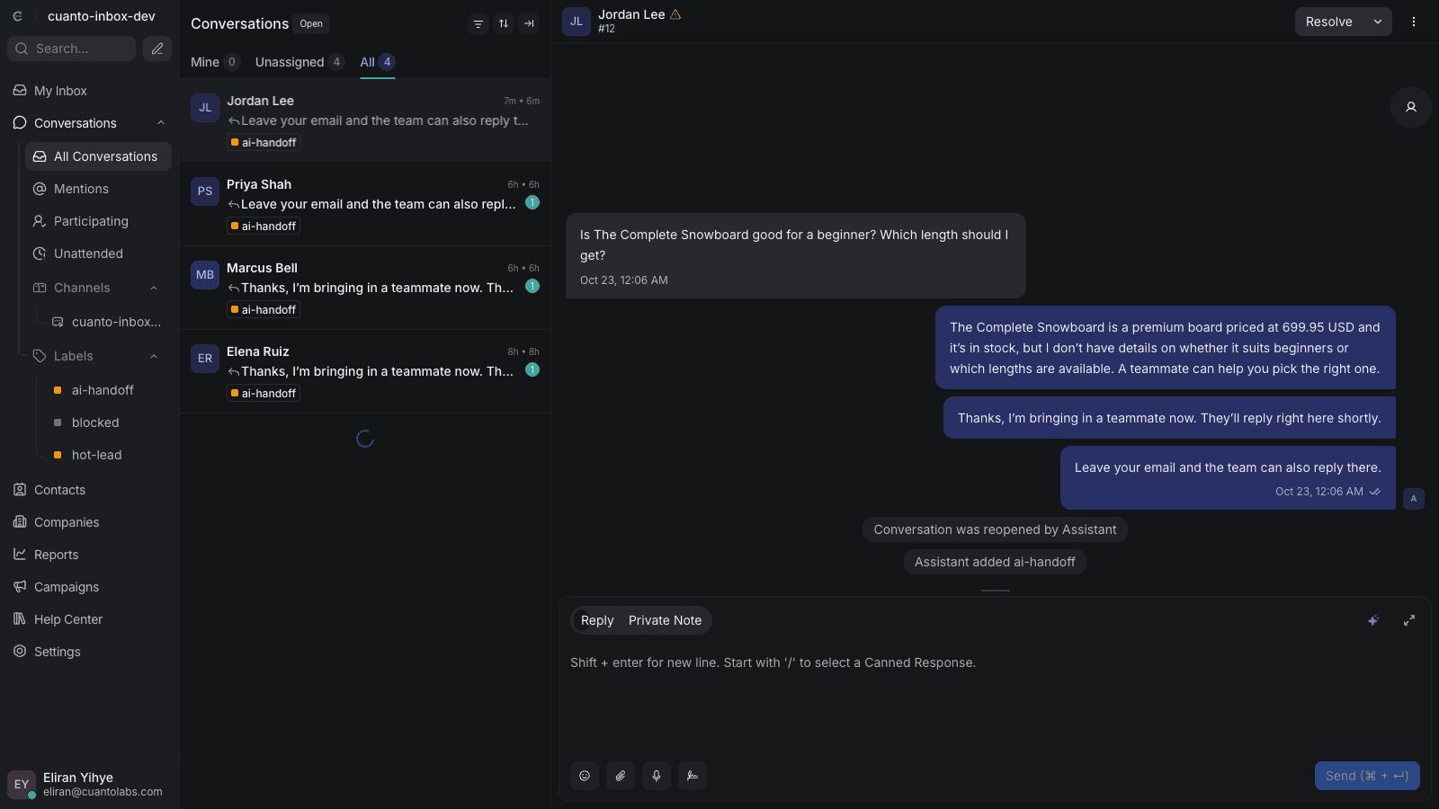Screen dimensions: 1439x809
Task: Click unread badge on Priya Shah conversation
Action: coord(532,202)
